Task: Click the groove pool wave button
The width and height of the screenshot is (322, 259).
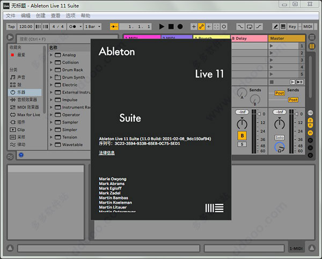Action: pyautogui.click(x=10, y=157)
